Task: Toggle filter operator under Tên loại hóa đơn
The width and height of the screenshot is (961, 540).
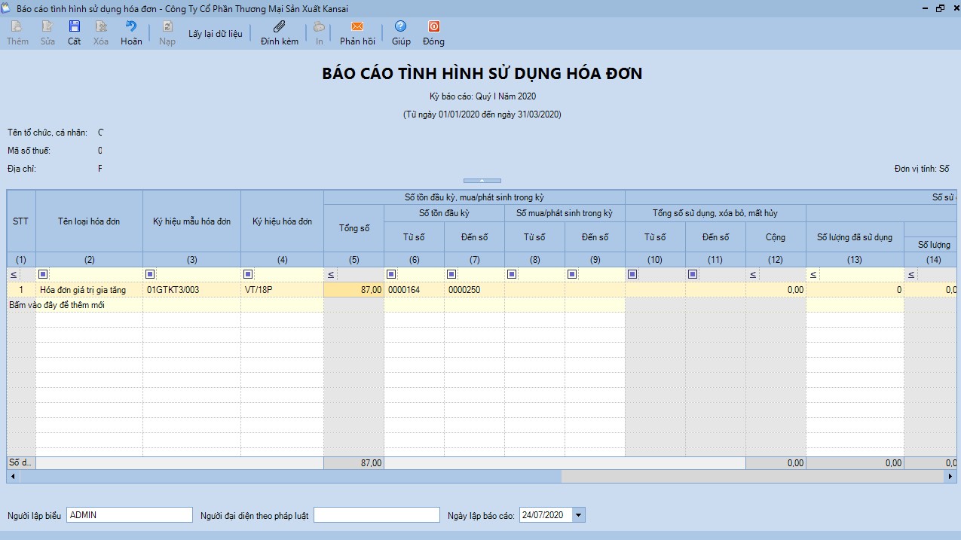Action: click(x=44, y=274)
